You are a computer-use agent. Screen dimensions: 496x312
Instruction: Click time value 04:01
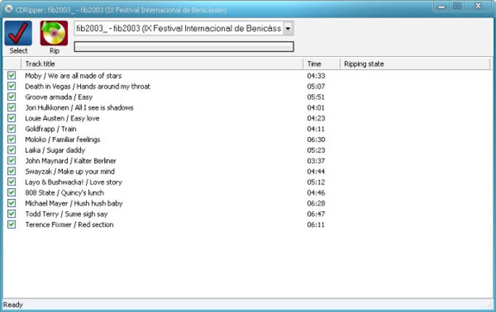[x=316, y=108]
